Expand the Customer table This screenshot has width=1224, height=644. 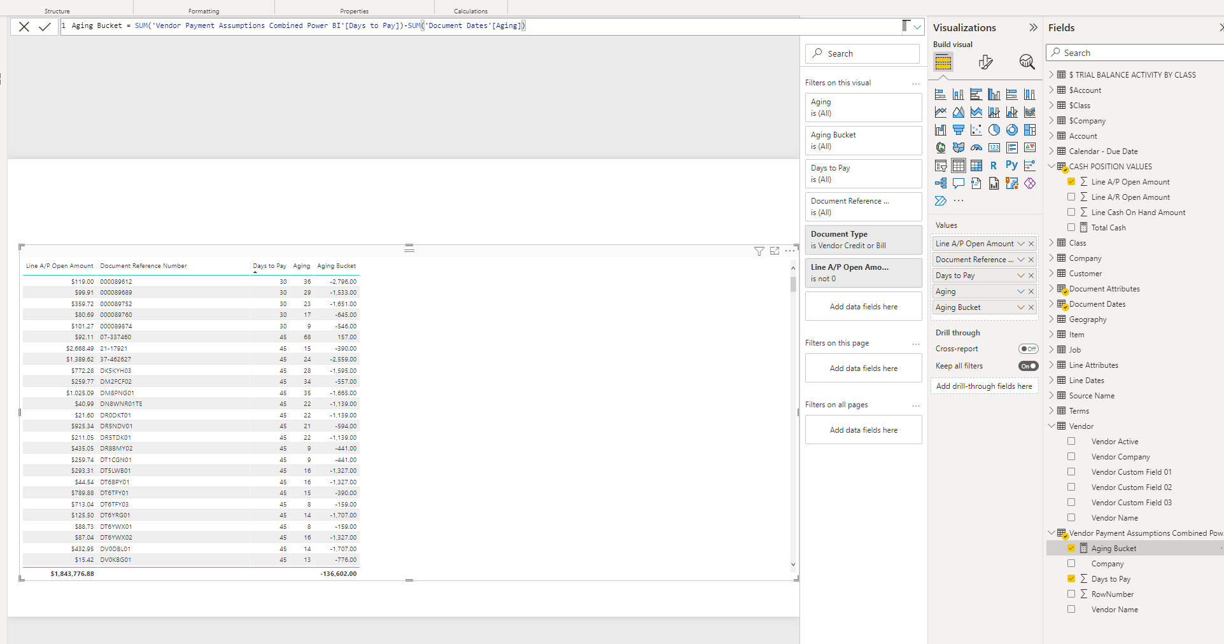tap(1052, 273)
